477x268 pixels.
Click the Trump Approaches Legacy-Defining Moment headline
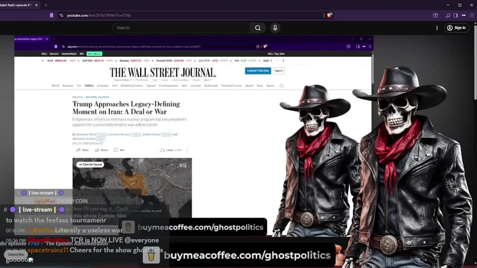(x=126, y=108)
